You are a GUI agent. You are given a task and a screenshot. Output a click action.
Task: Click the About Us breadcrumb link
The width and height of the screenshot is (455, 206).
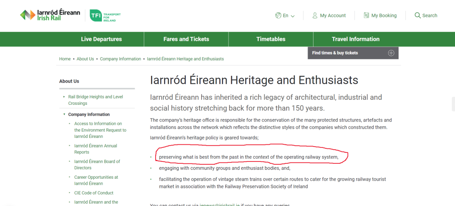(x=85, y=59)
